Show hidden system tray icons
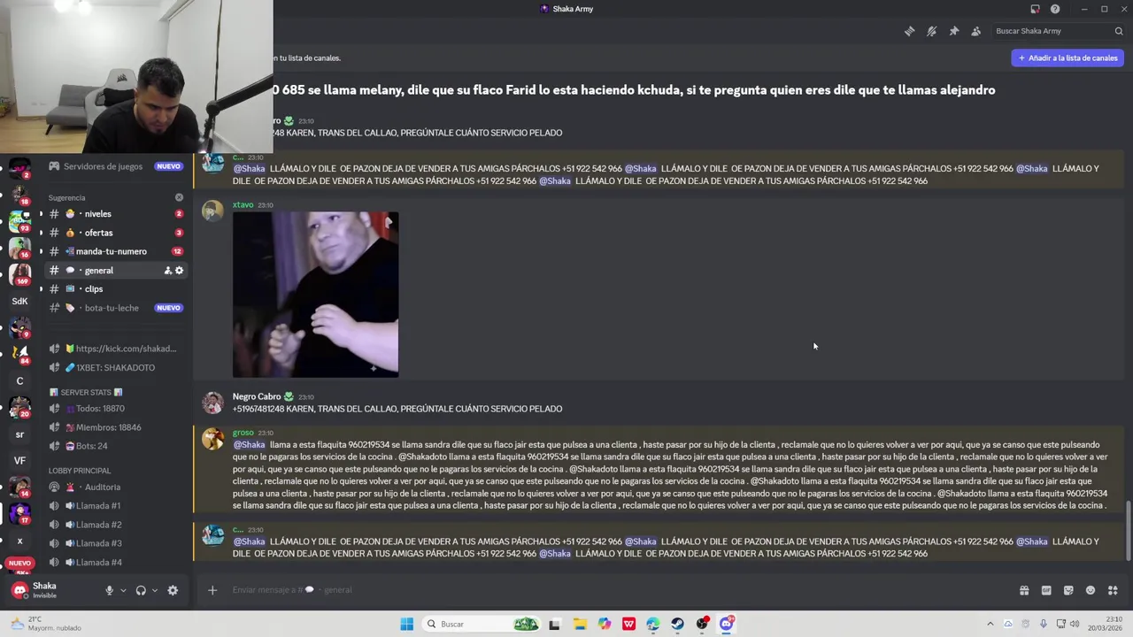1133x637 pixels. click(x=990, y=624)
